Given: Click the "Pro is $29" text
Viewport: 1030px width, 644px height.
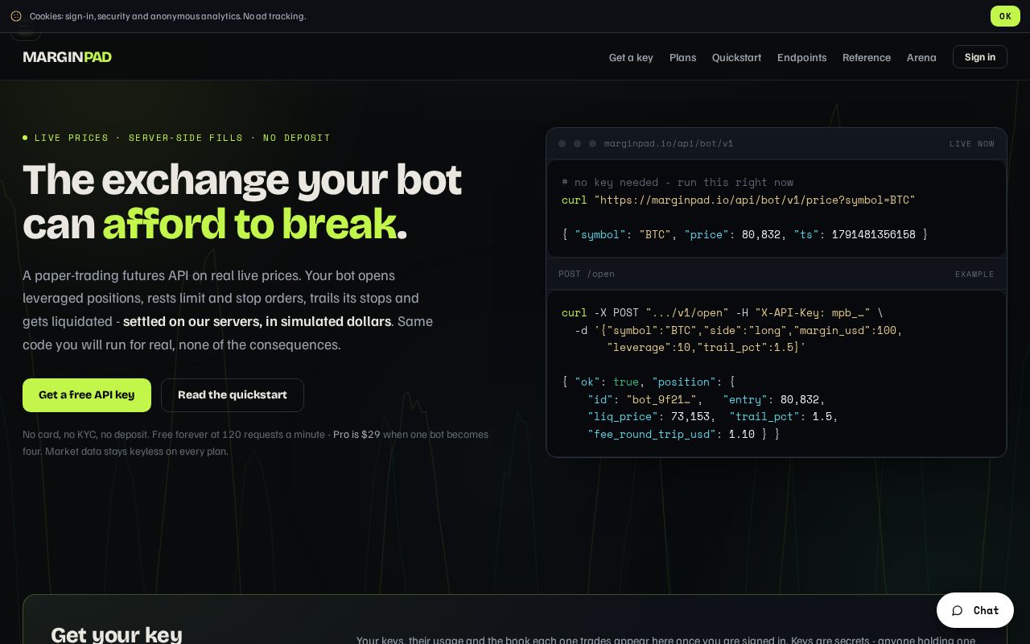Looking at the screenshot, I should 356,434.
